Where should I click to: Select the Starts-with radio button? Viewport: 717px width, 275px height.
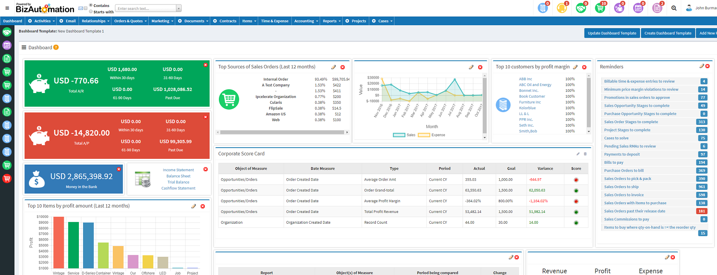(91, 12)
